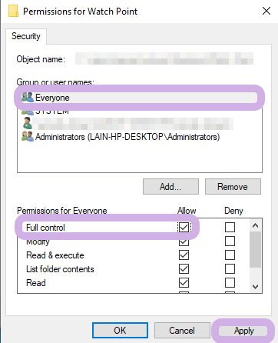Click the folder icon in title bar
The image size is (278, 343).
(x=13, y=11)
